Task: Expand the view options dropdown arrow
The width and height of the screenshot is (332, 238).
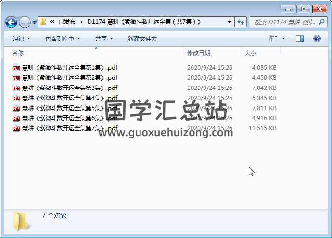Action: click(x=283, y=38)
